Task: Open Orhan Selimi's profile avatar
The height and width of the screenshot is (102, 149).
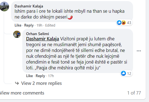Action: pos(17,34)
